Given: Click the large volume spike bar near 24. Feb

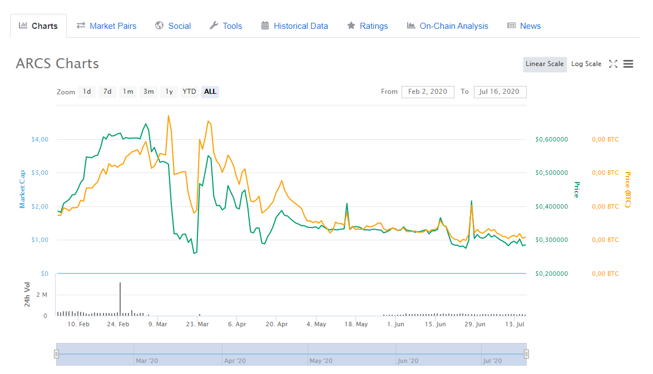Looking at the screenshot, I should tap(120, 299).
